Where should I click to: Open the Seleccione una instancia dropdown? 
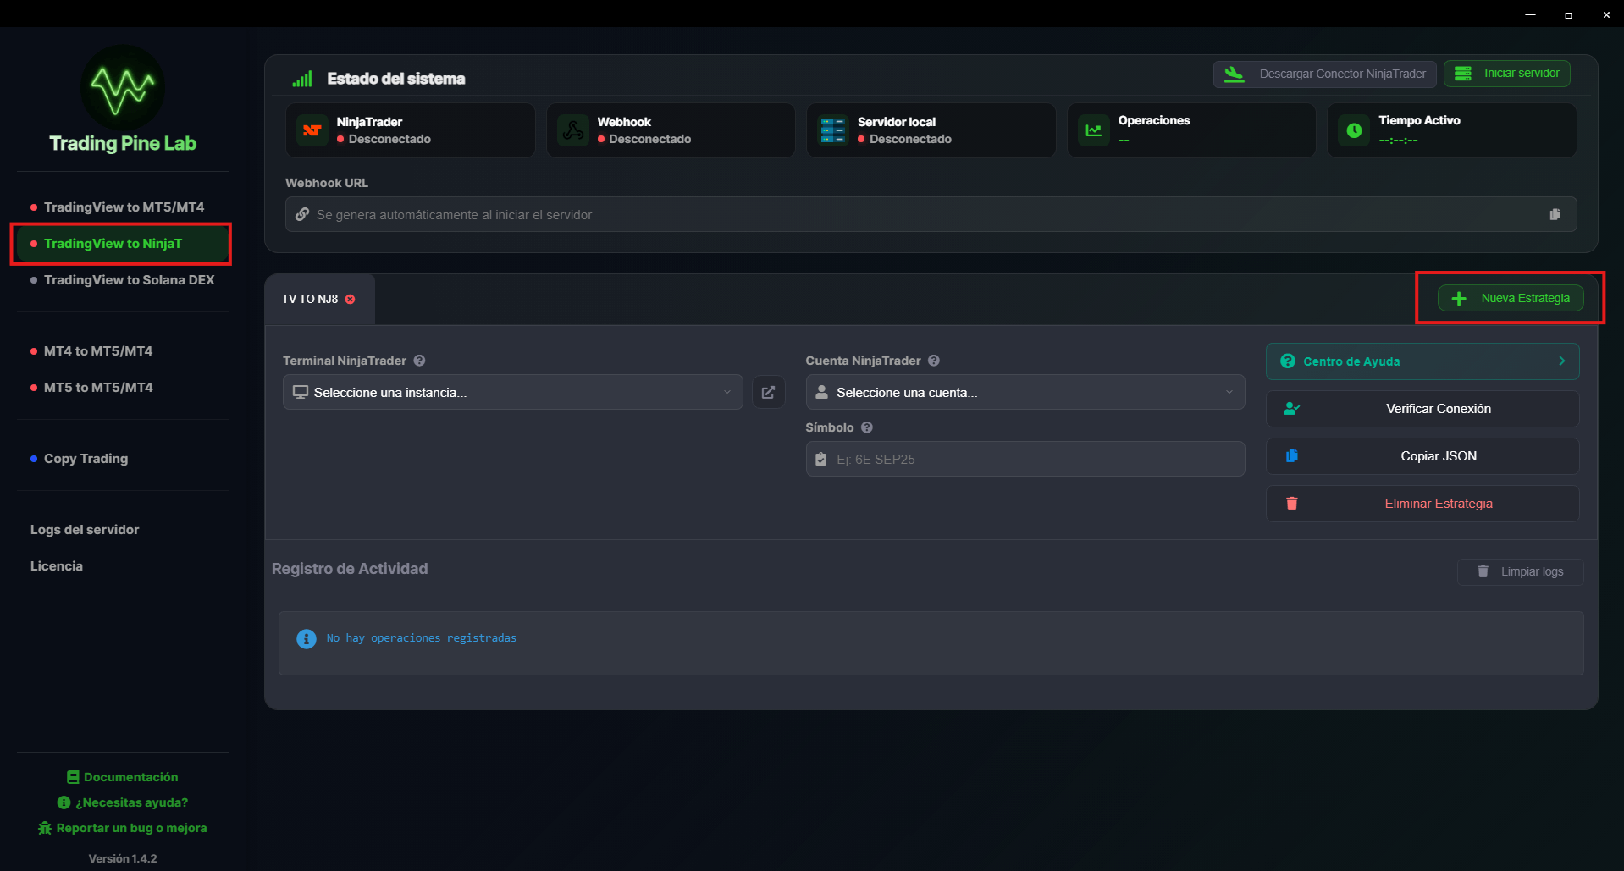(x=511, y=392)
